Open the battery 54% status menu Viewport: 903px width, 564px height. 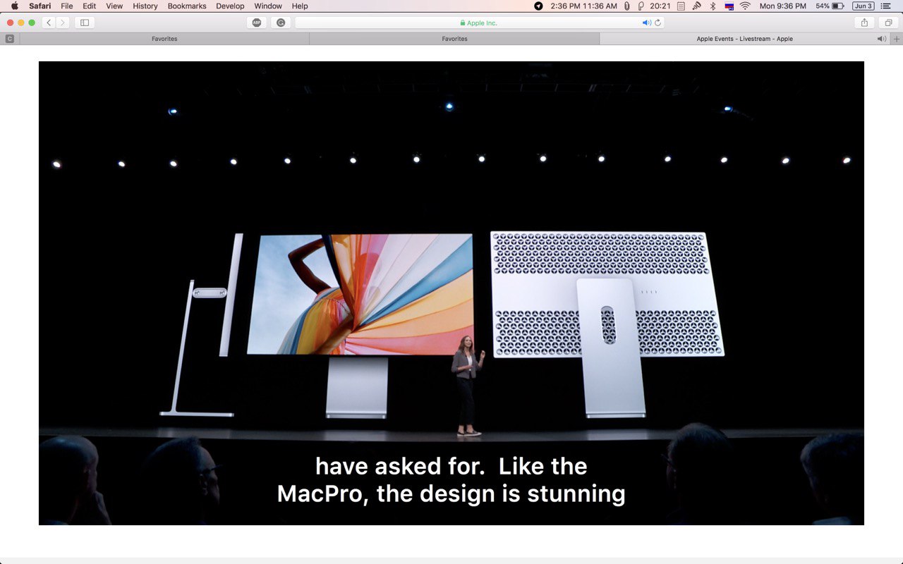830,6
